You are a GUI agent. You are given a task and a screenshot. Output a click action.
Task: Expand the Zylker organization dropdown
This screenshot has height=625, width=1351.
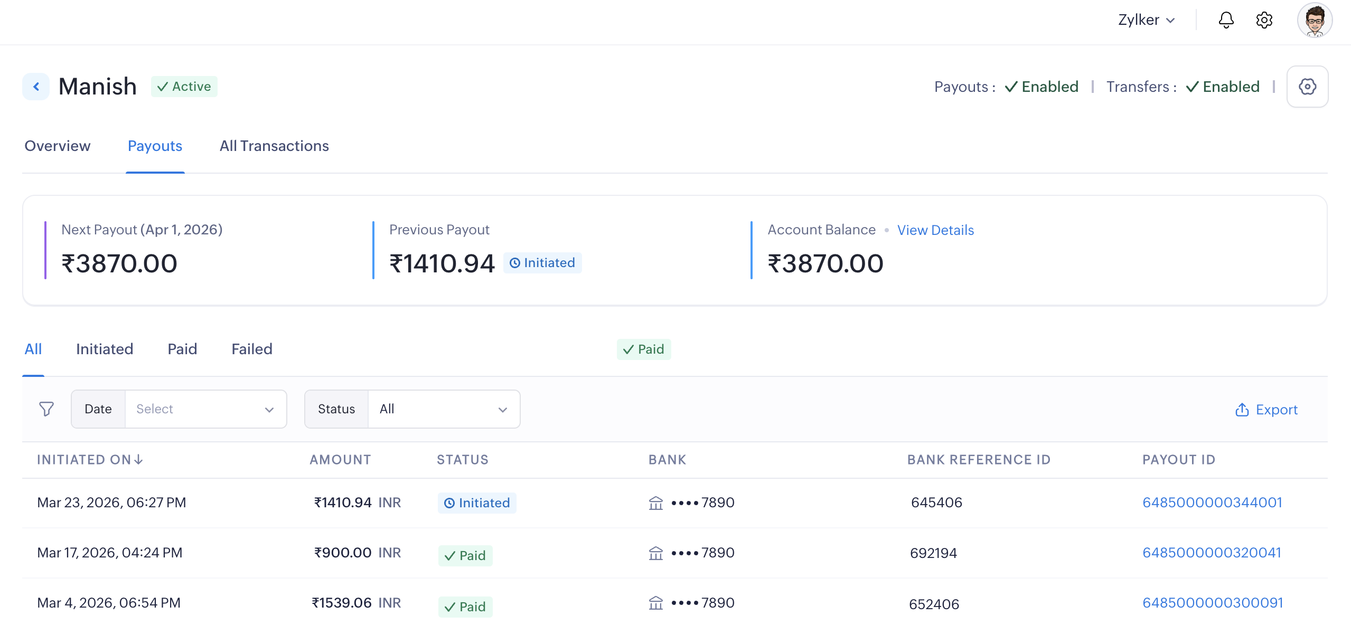click(1146, 20)
